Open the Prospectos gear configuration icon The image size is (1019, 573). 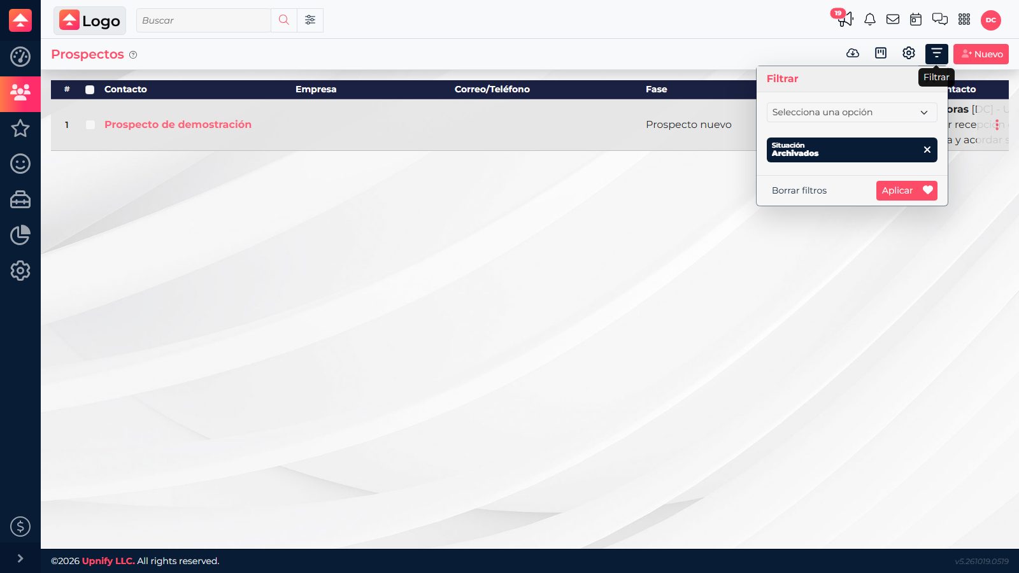[909, 53]
